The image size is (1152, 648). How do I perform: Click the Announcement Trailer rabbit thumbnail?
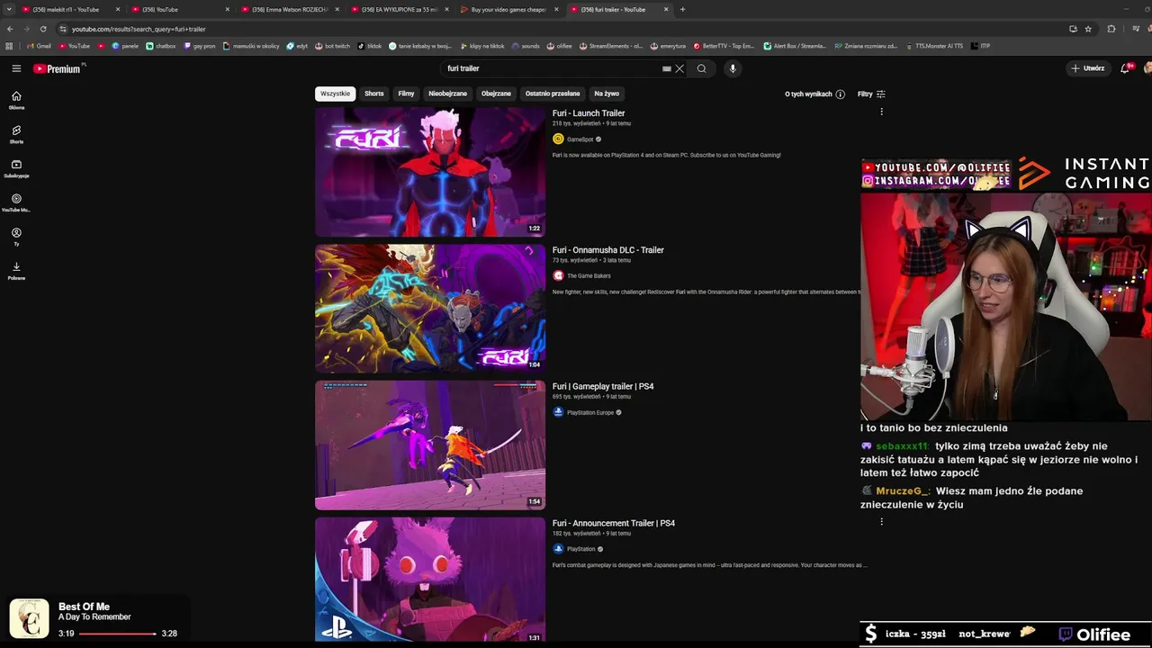(x=430, y=580)
